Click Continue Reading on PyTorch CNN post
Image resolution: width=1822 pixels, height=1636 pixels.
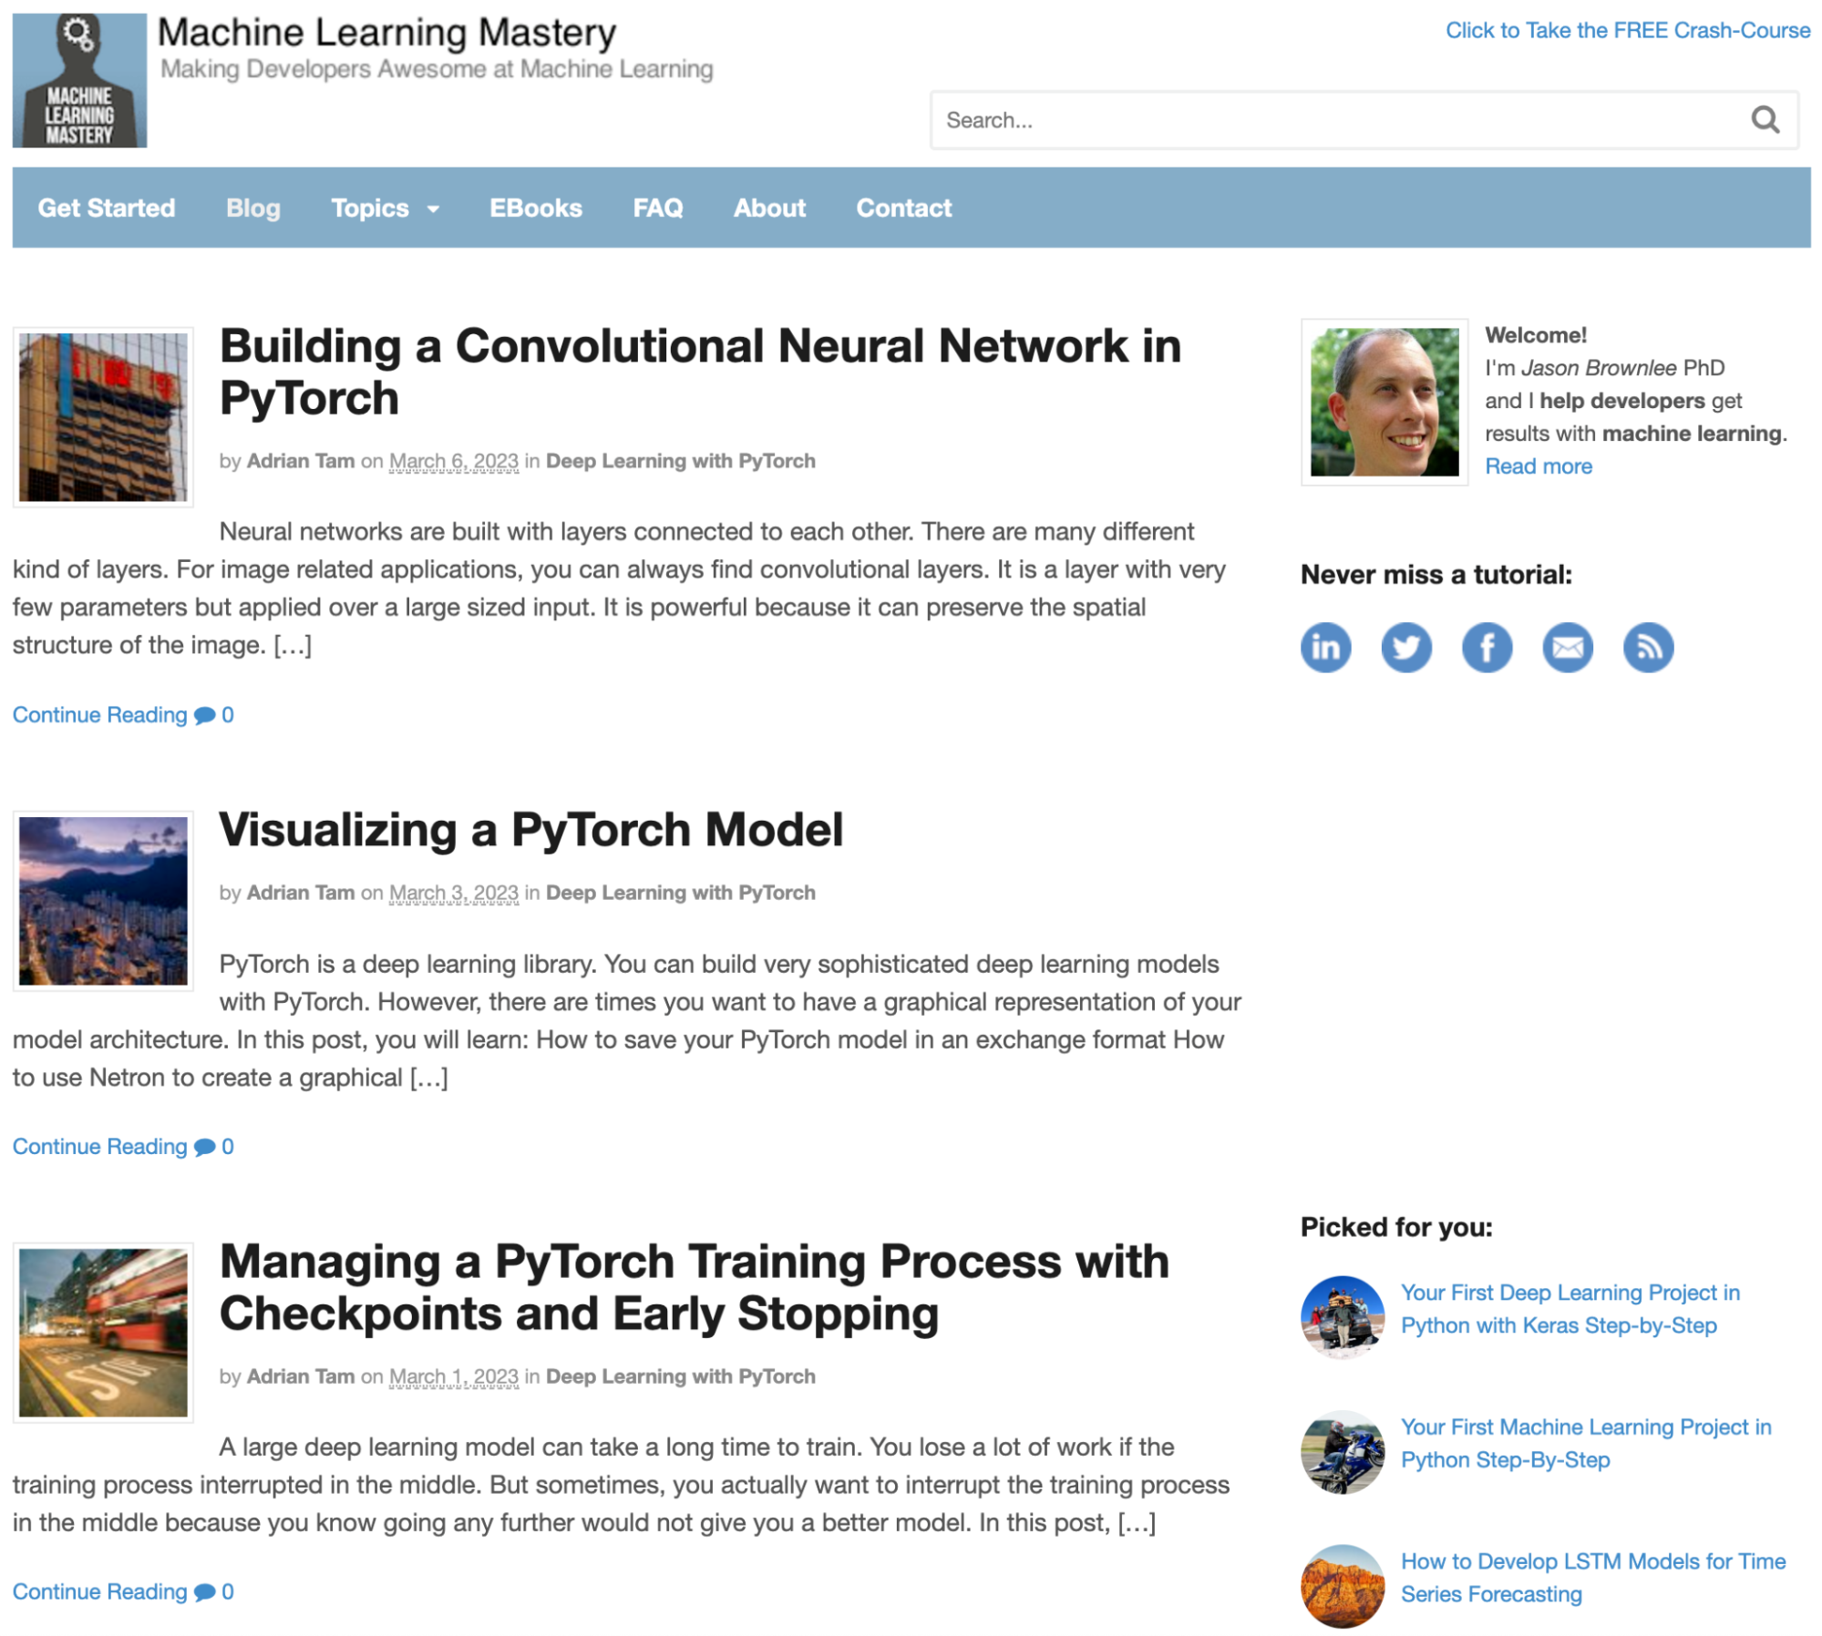(98, 714)
